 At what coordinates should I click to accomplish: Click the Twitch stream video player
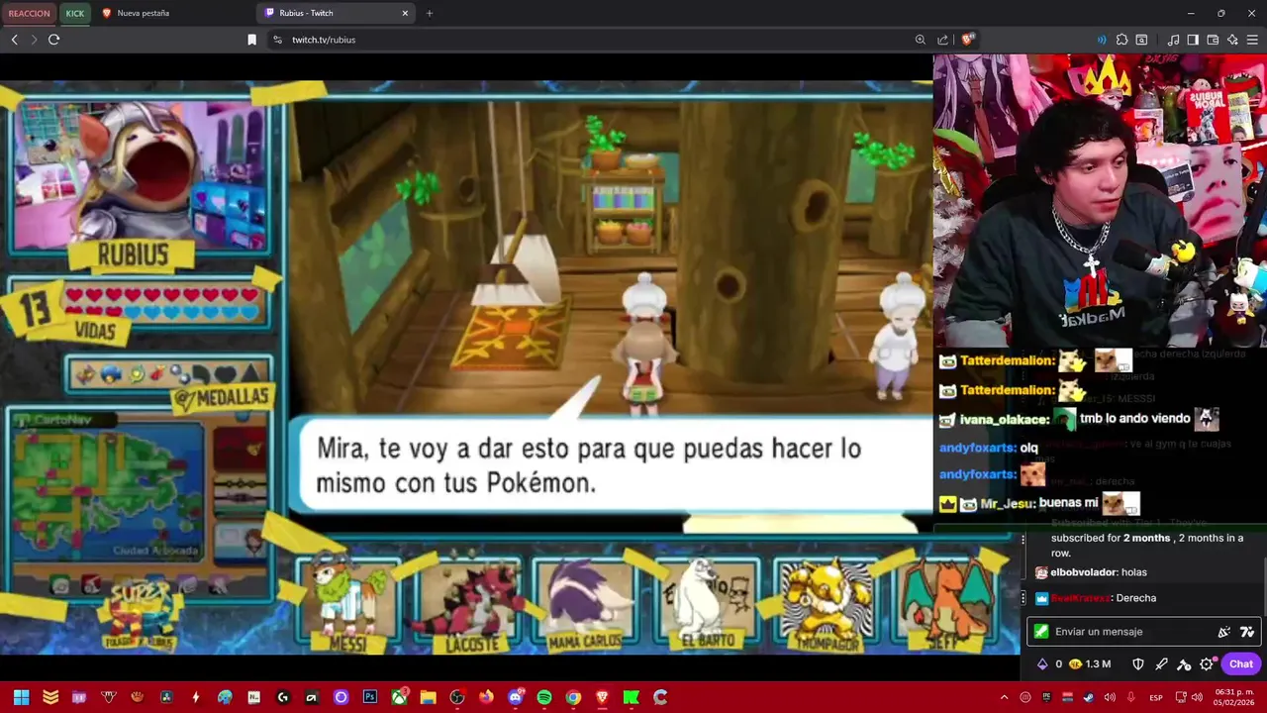[510, 366]
